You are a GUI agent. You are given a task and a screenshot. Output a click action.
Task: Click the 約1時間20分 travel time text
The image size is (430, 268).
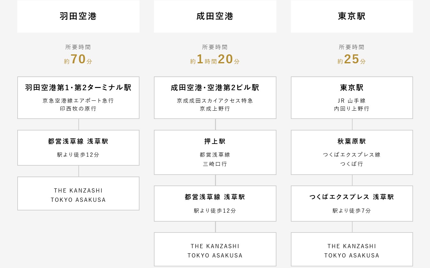point(215,60)
